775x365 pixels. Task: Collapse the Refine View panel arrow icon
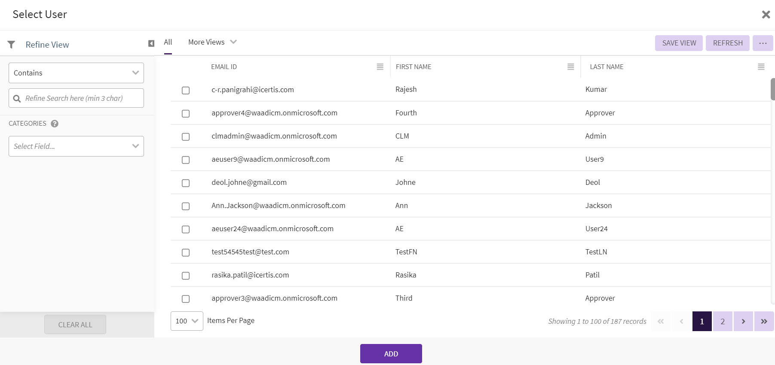pyautogui.click(x=151, y=44)
